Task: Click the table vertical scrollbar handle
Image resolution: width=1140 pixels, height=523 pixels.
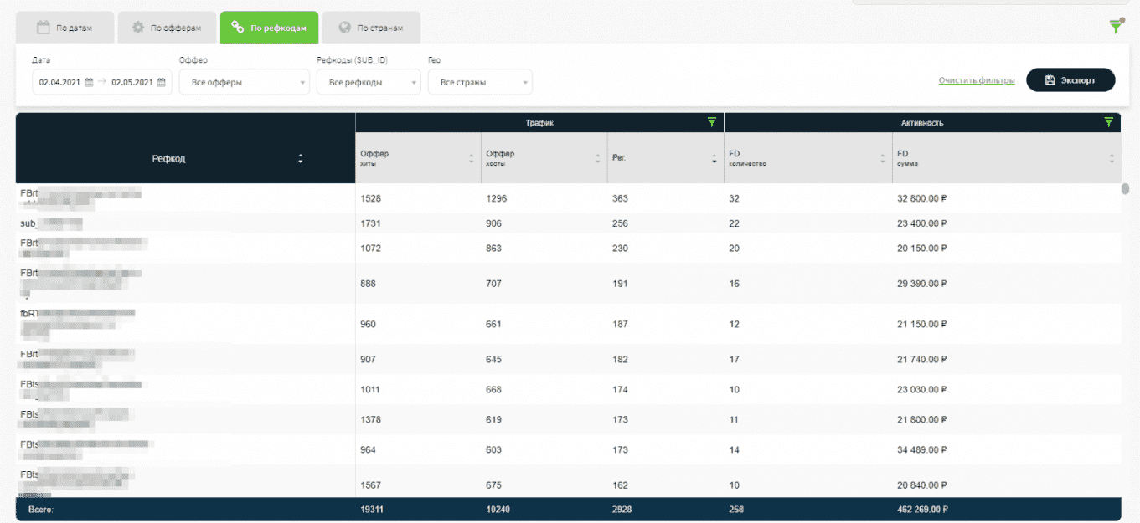Action: point(1126,189)
